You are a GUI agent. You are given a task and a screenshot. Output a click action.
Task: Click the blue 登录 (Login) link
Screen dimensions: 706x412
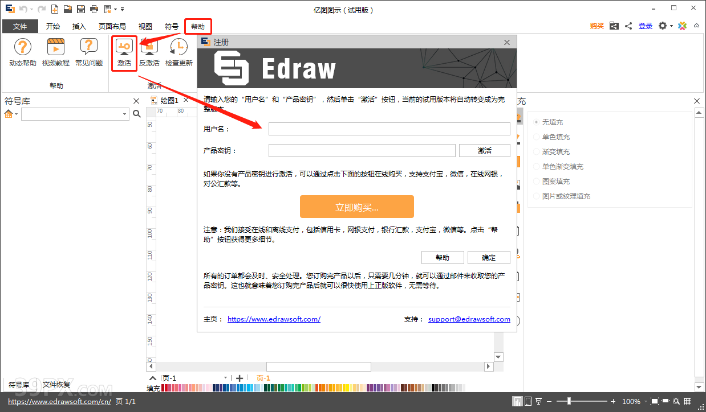646,26
